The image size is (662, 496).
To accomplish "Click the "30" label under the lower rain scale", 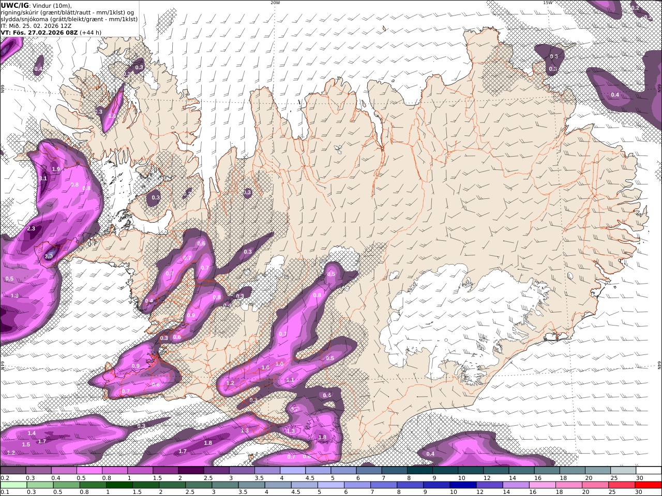I will click(639, 492).
